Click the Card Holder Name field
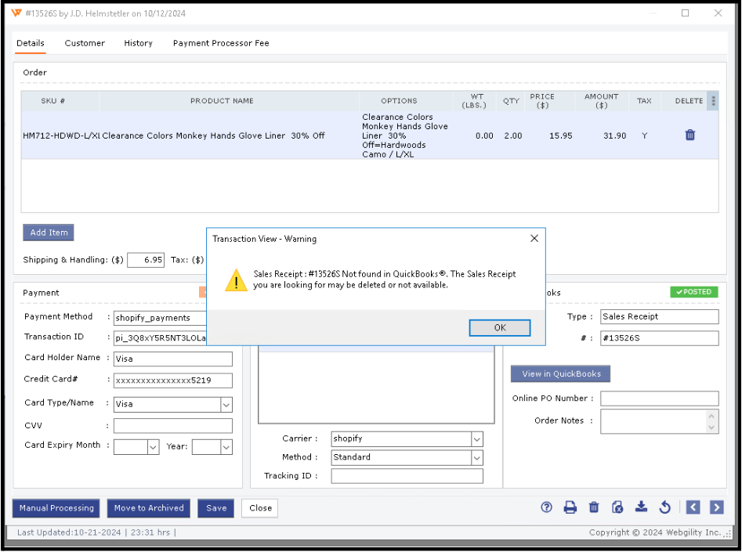 (x=173, y=359)
